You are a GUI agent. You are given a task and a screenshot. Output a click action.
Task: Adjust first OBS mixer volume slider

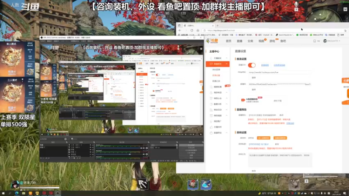119,148
